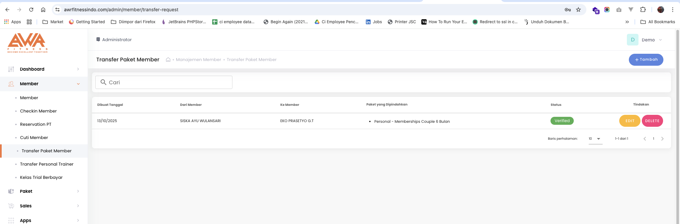Image resolution: width=680 pixels, height=224 pixels.
Task: Open Checkin Member in sidebar
Action: pyautogui.click(x=38, y=111)
